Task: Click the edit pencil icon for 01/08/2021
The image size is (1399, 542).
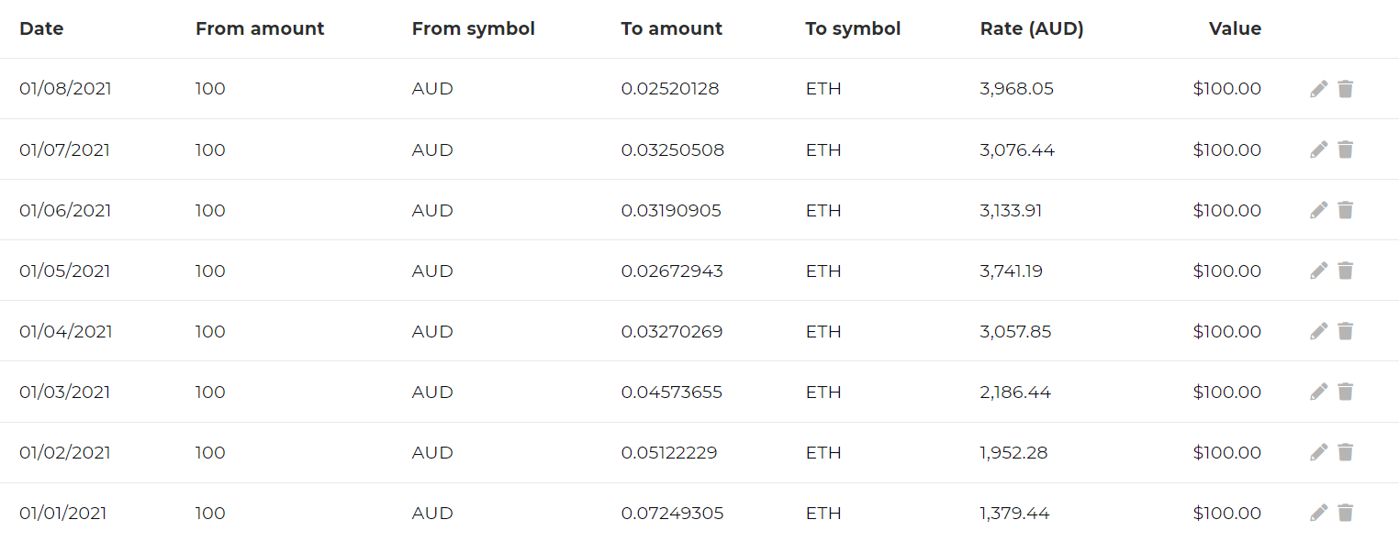Action: pos(1318,89)
